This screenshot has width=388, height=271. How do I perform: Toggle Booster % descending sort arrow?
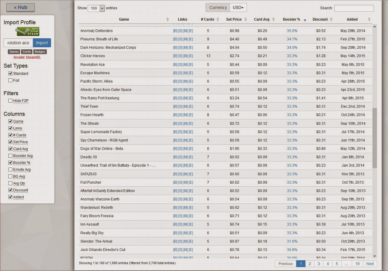(x=305, y=20)
